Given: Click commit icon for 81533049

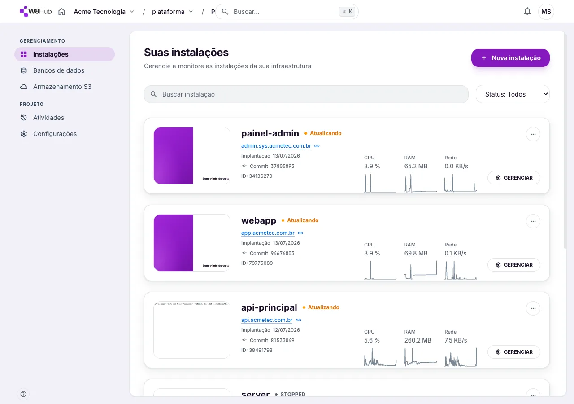Looking at the screenshot, I should tap(244, 340).
